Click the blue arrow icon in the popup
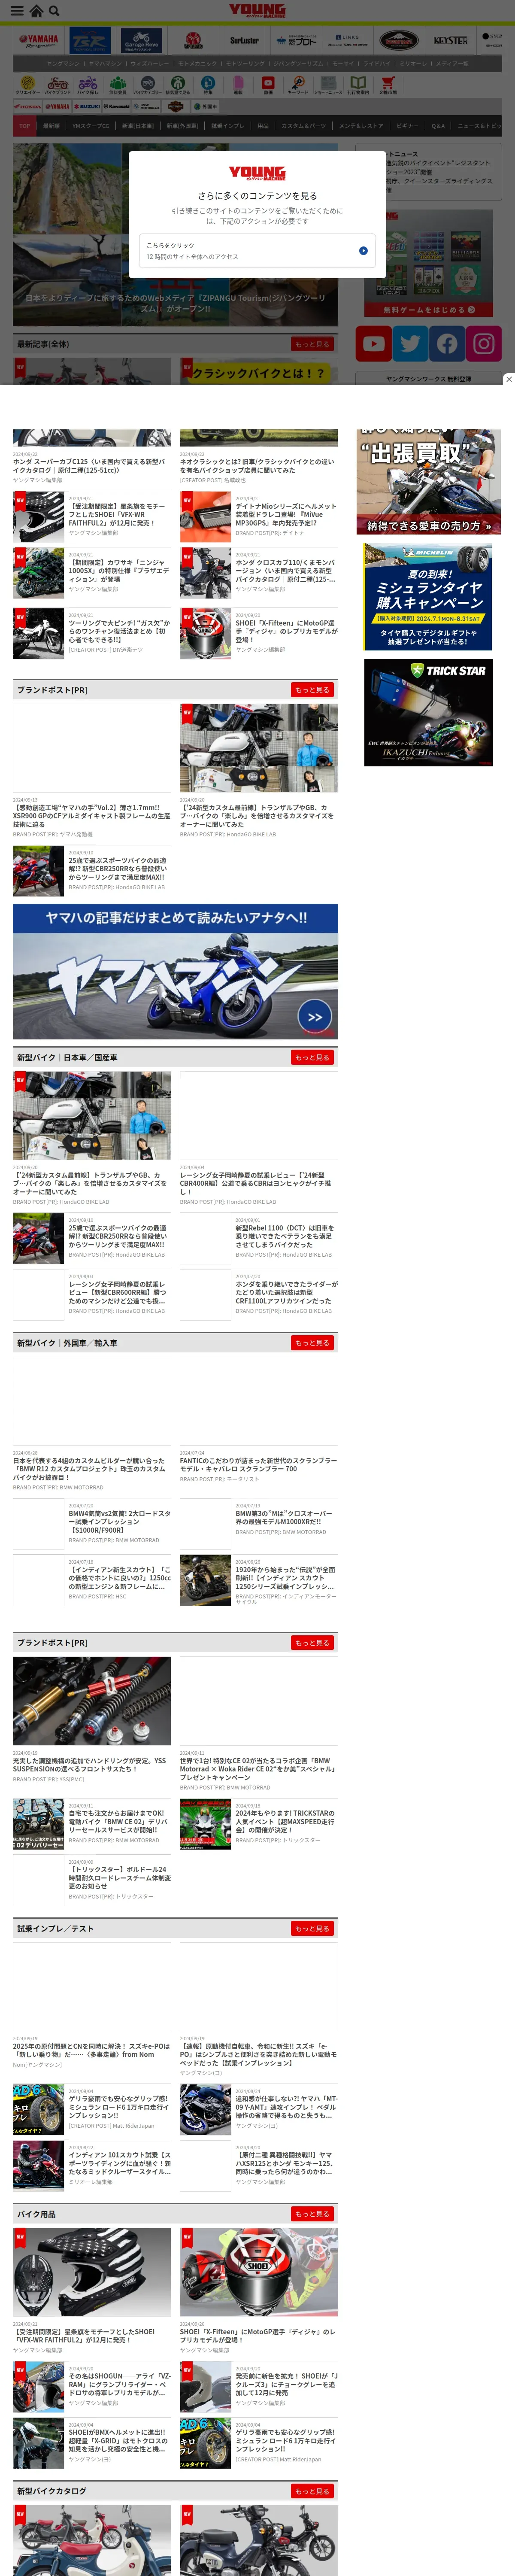515x2576 pixels. coord(363,251)
